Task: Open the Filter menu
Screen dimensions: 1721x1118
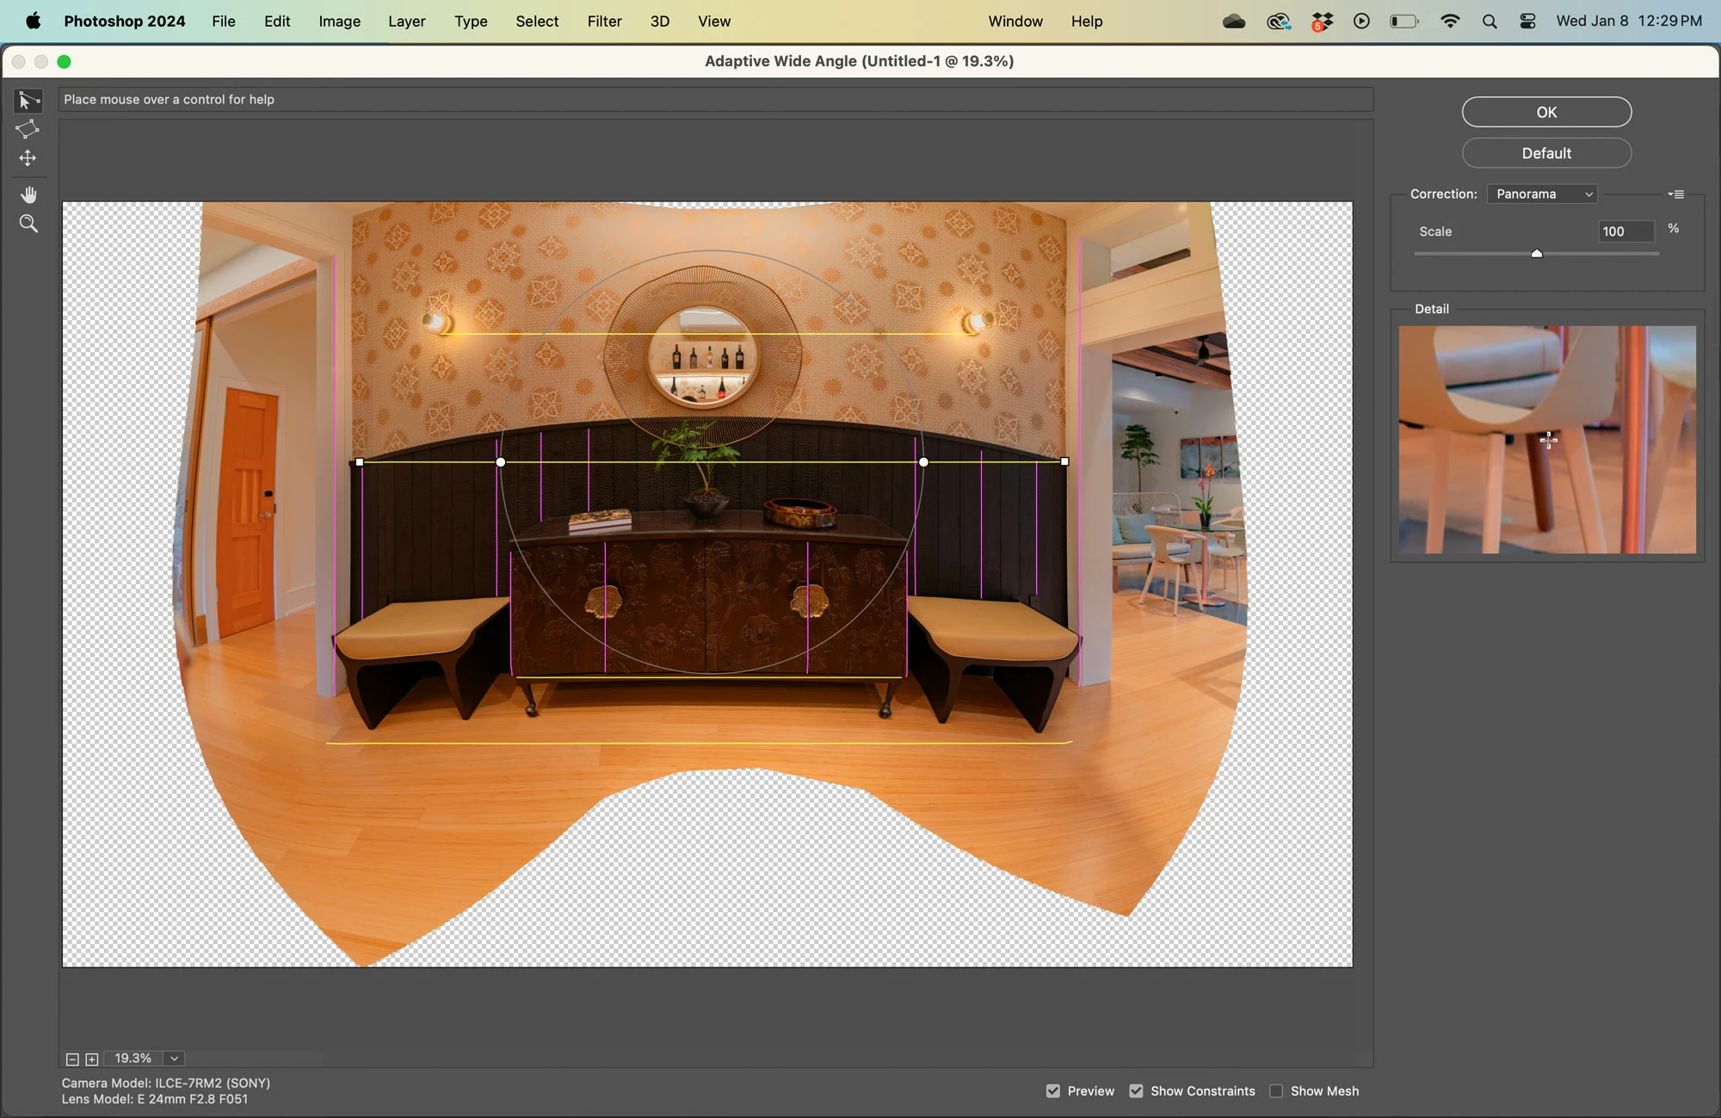Action: pyautogui.click(x=604, y=22)
